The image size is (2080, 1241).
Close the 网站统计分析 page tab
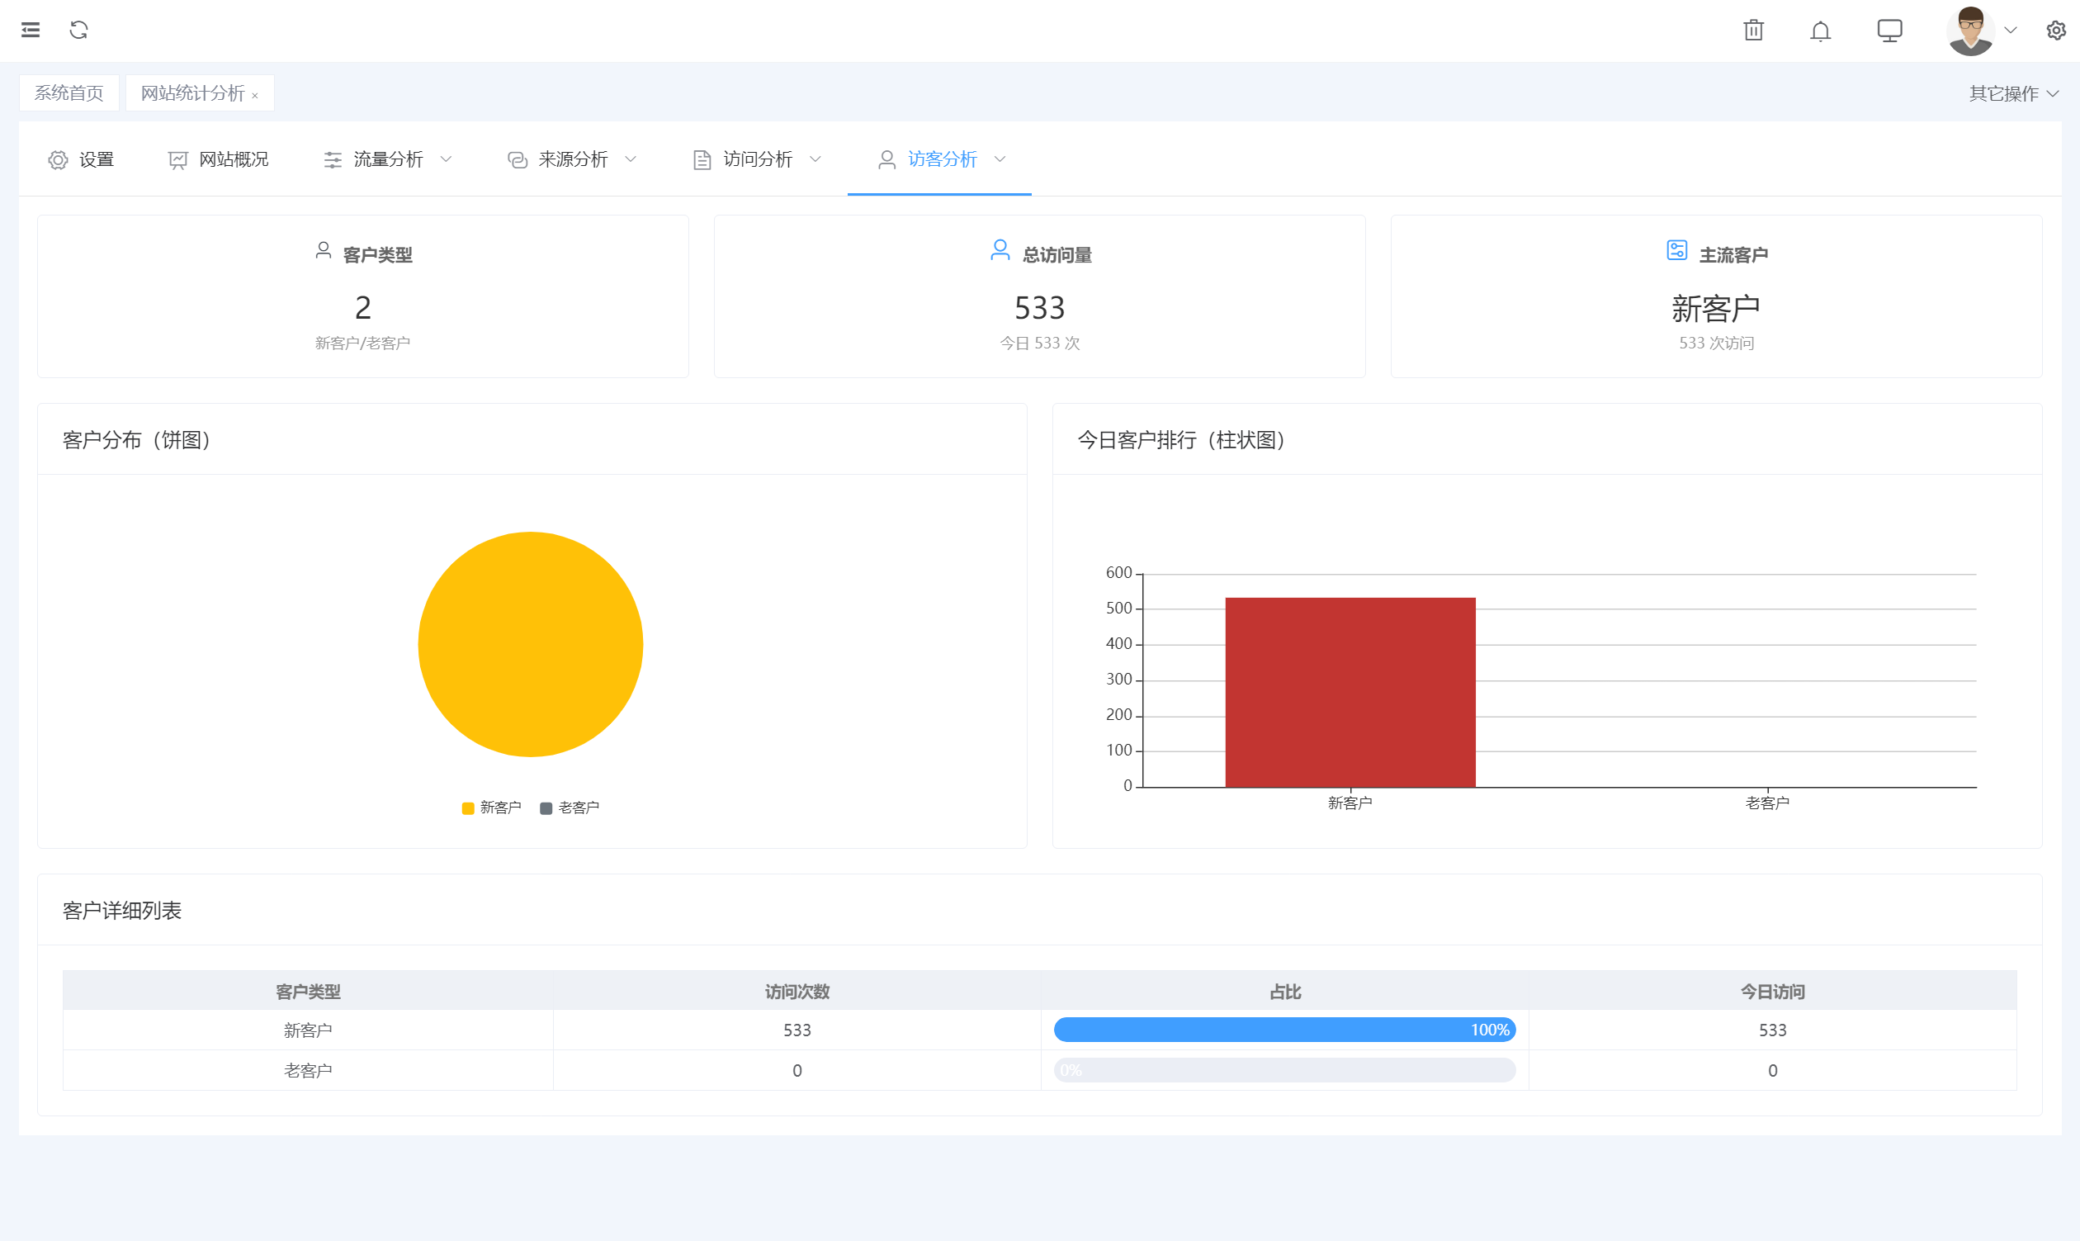(255, 95)
